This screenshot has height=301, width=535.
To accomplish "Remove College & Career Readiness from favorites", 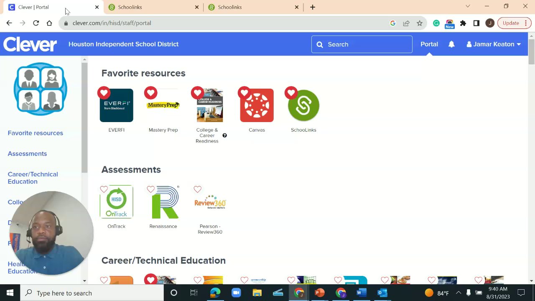I will click(x=197, y=93).
